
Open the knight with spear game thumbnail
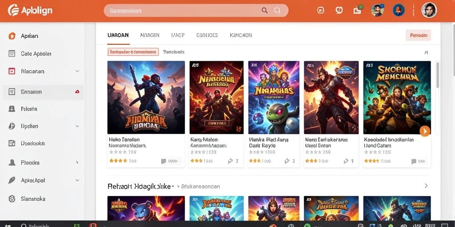[146, 97]
